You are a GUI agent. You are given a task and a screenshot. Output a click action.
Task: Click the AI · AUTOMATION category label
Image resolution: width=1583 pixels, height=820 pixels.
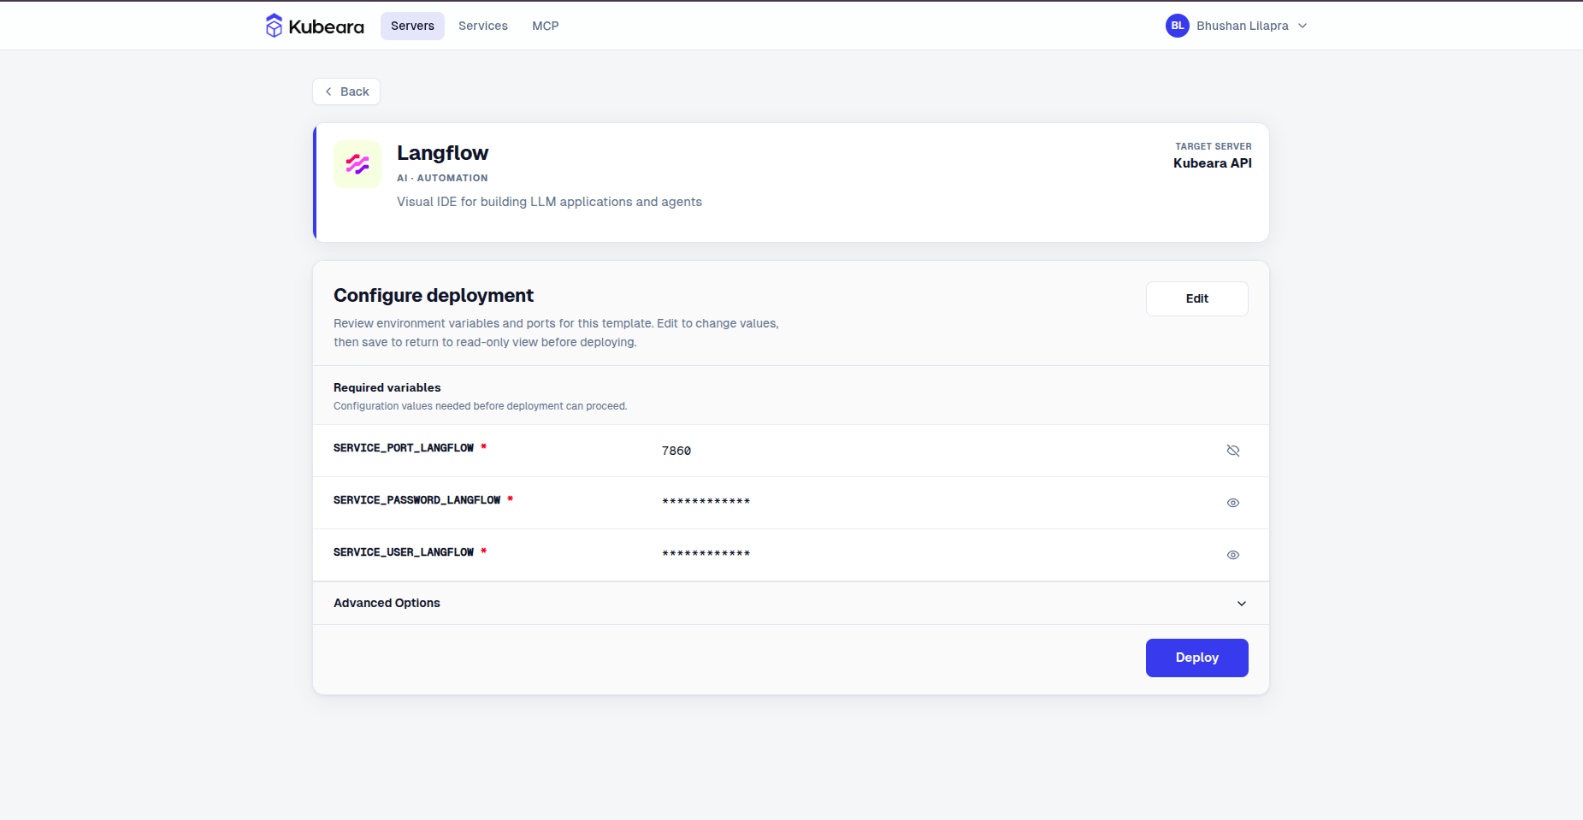[x=442, y=178]
